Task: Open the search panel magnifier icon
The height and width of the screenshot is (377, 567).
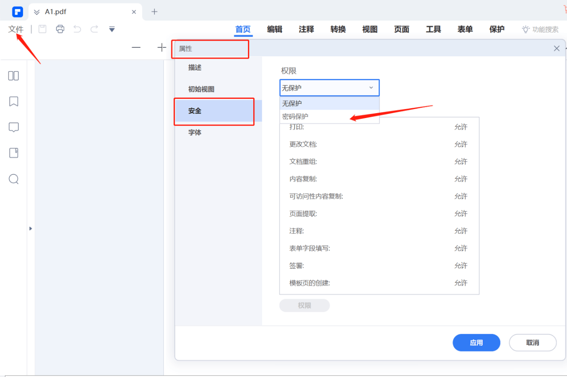Action: (14, 179)
